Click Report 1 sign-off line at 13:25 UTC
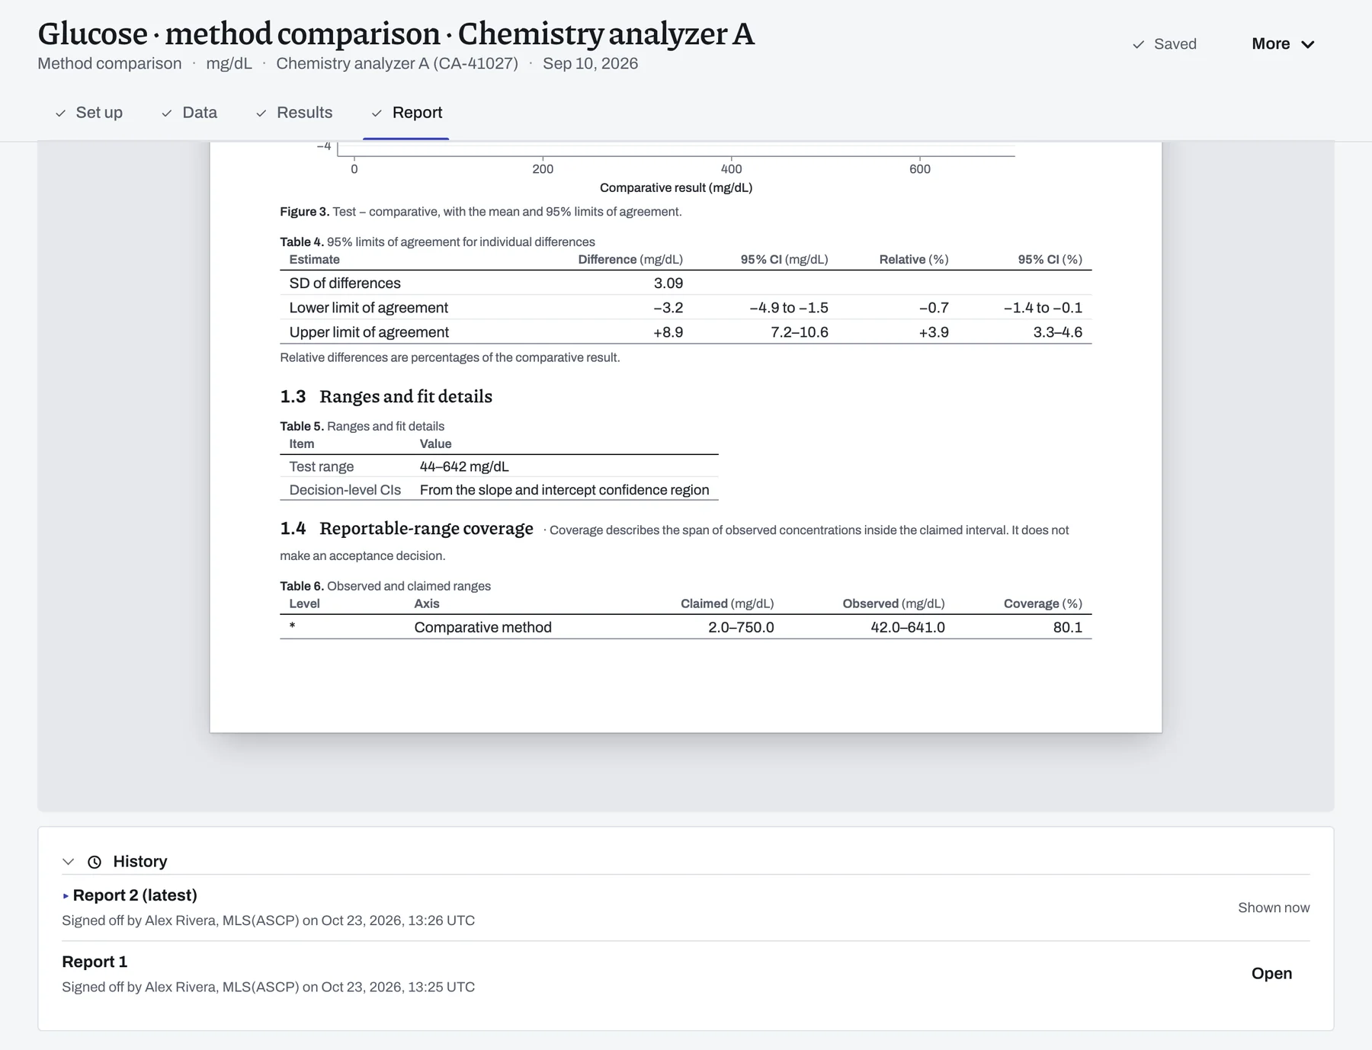Image resolution: width=1372 pixels, height=1050 pixels. pos(268,987)
